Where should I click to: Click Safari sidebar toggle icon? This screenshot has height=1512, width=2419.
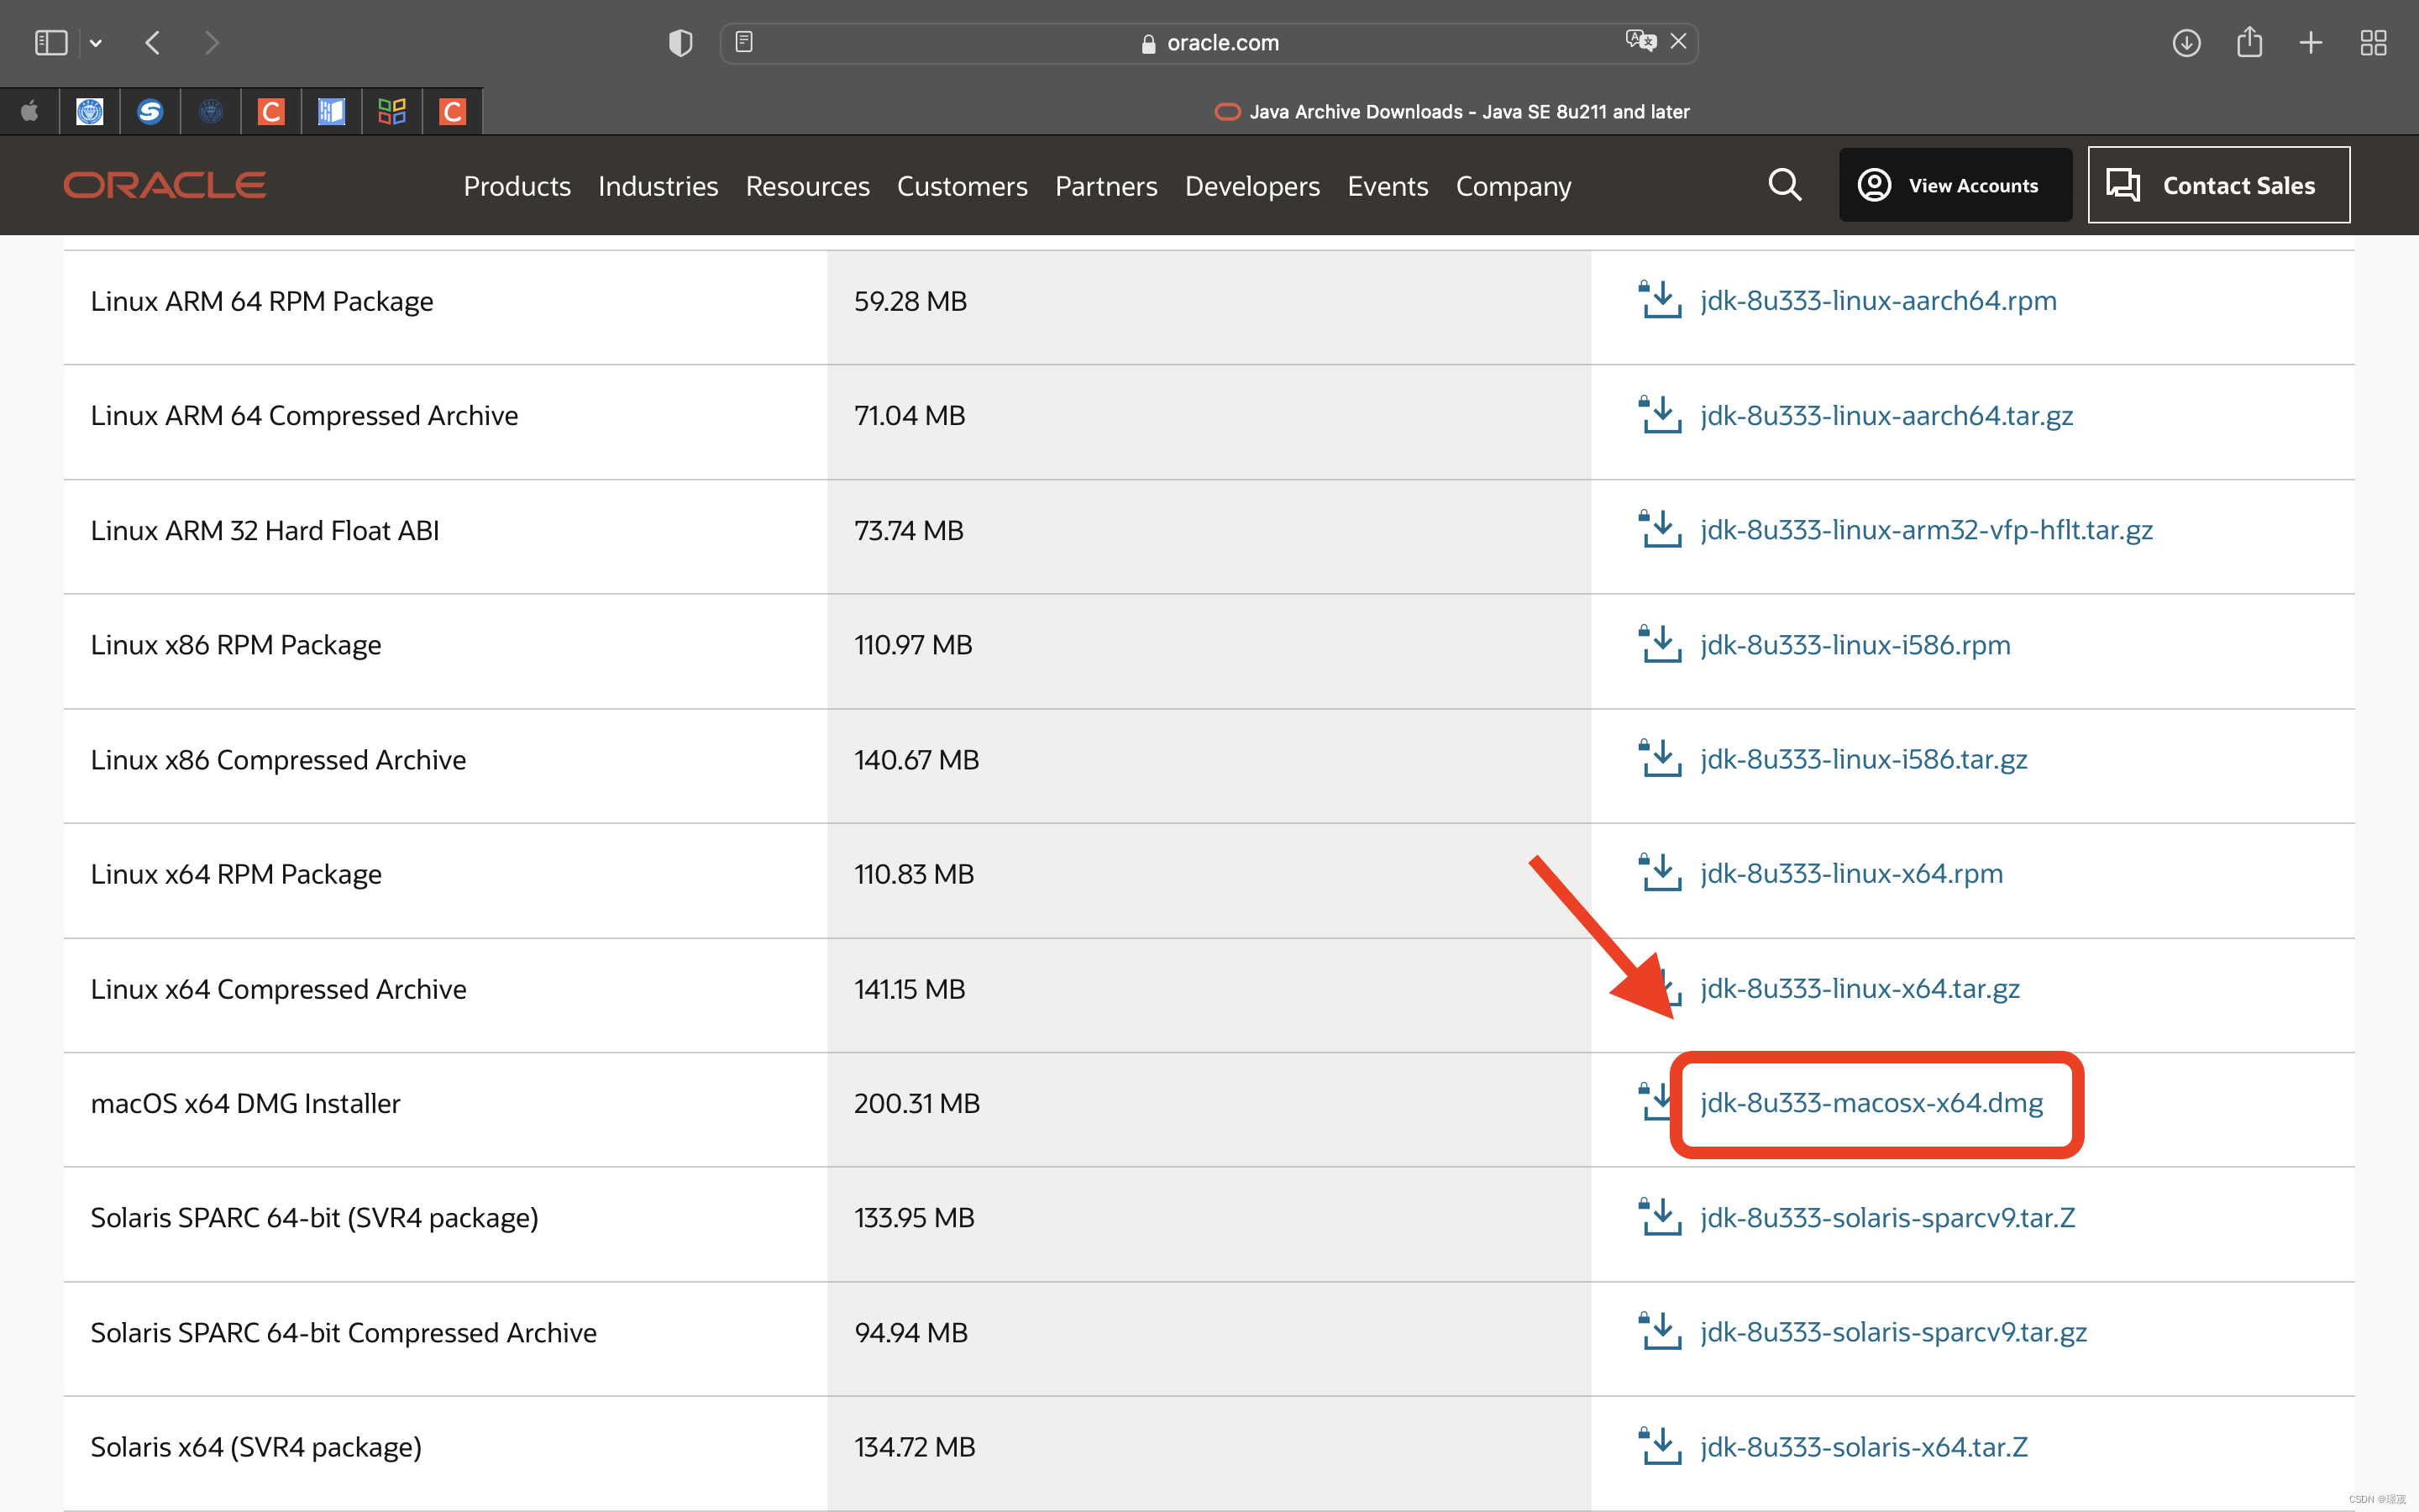pos(50,43)
